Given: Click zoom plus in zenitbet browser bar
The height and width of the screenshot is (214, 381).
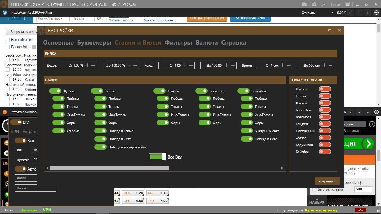Looking at the screenshot, I should (368, 13).
